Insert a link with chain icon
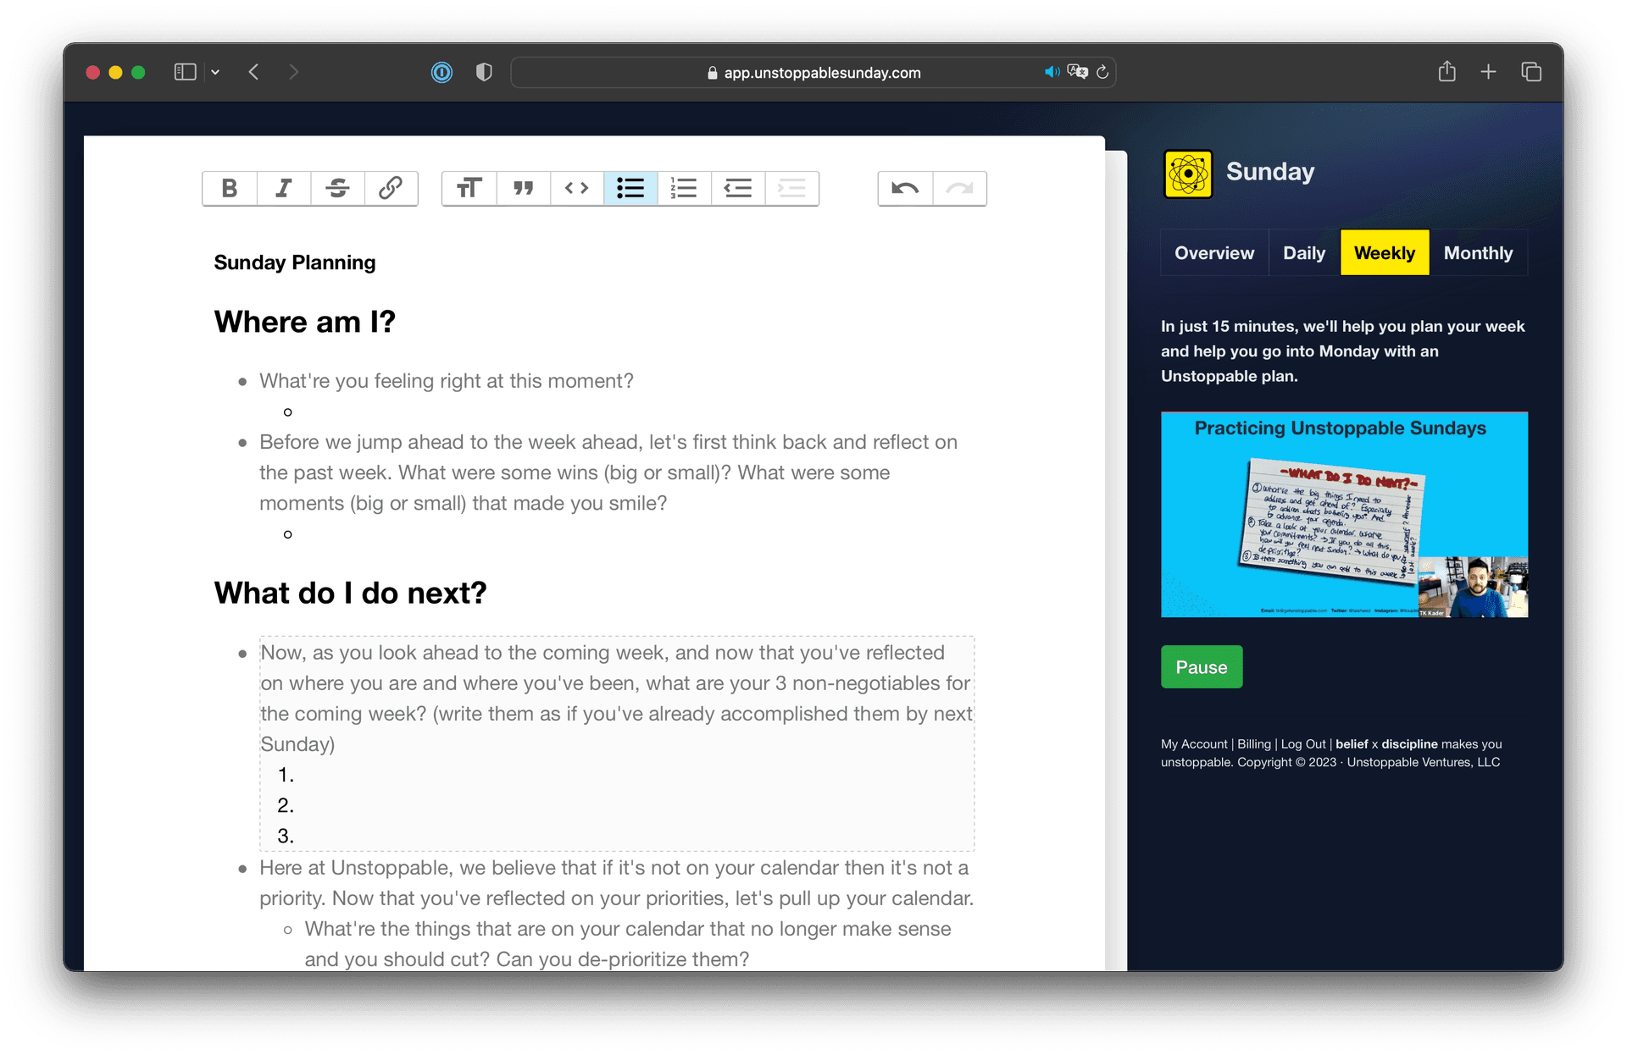Screen dimensions: 1627x1055 391,188
